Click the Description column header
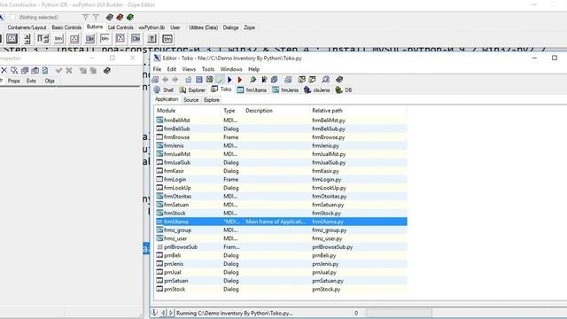 [276, 111]
